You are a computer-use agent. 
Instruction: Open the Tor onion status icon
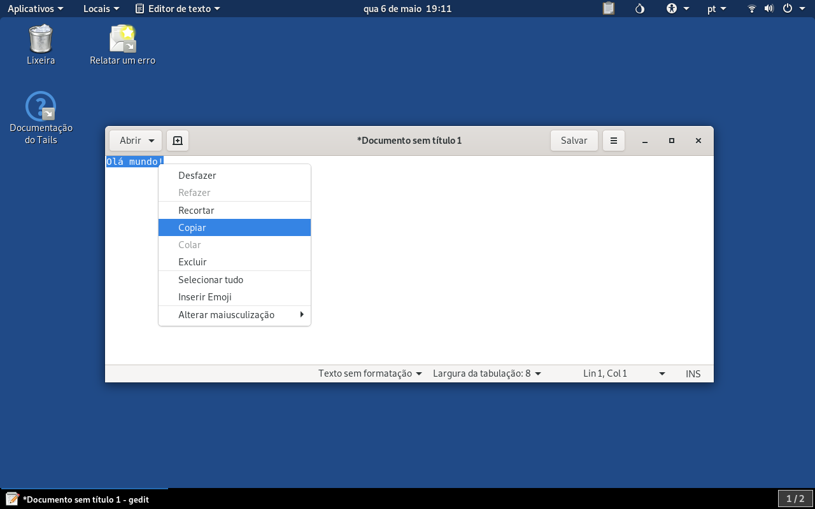641,9
